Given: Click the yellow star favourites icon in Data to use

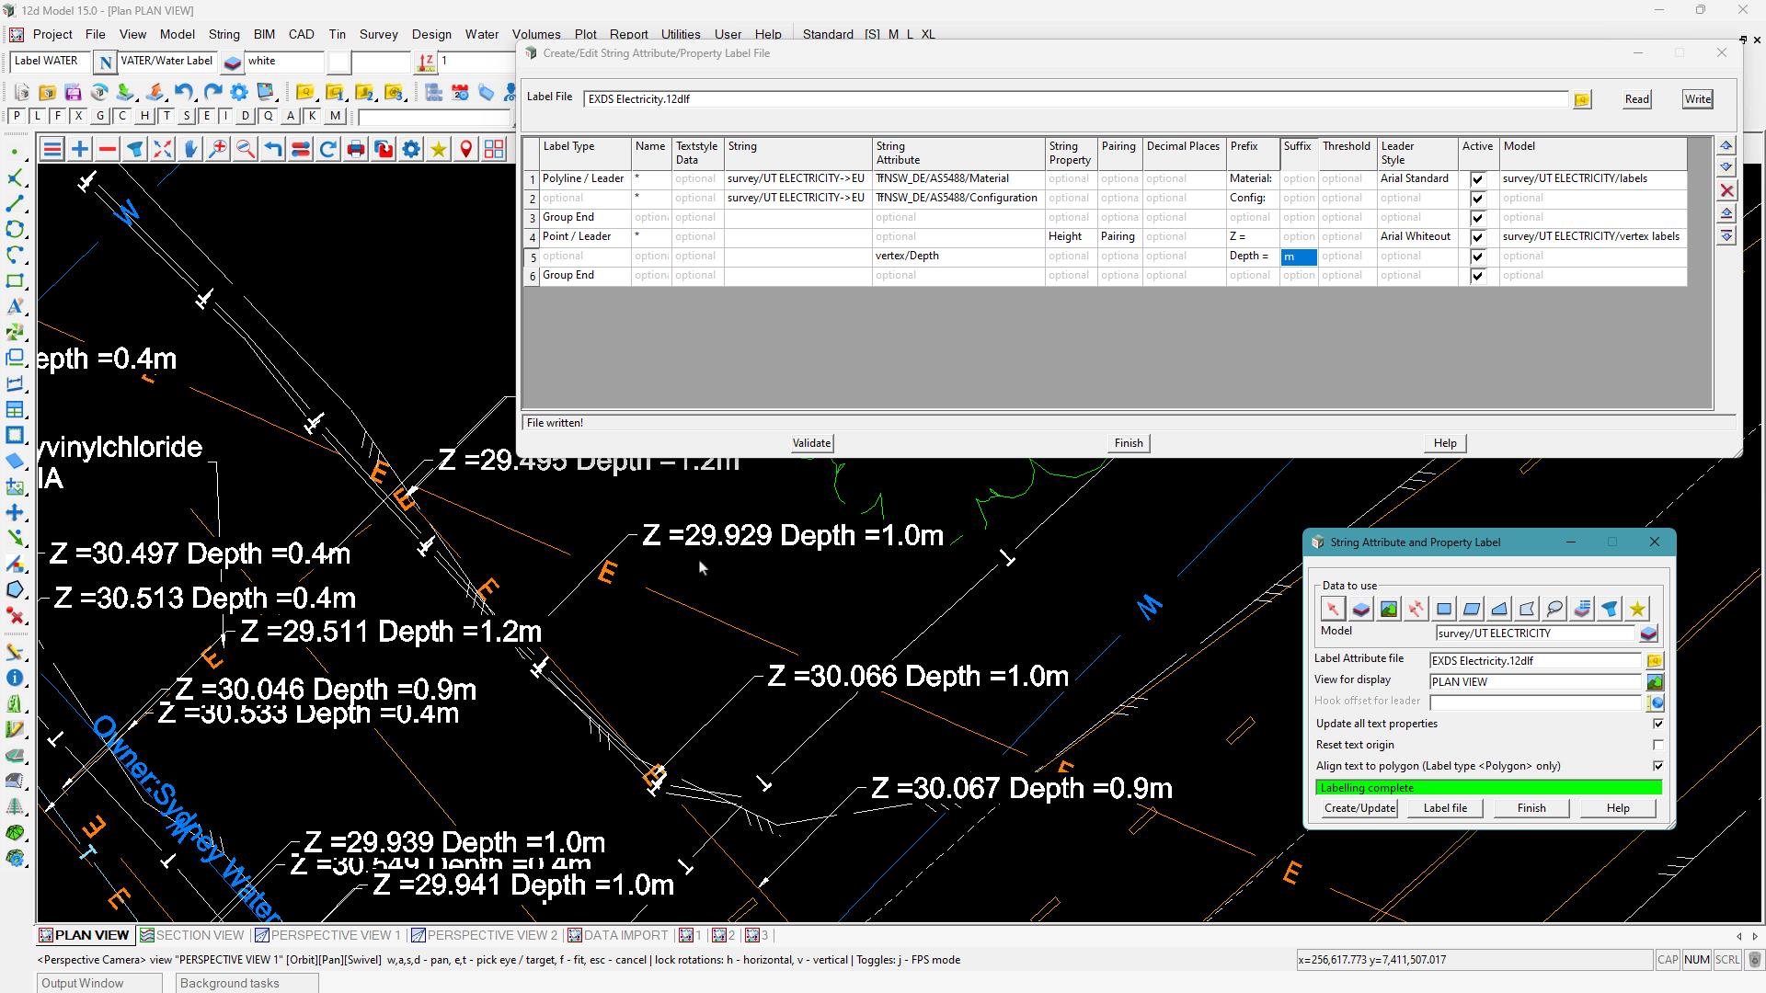Looking at the screenshot, I should (1637, 609).
